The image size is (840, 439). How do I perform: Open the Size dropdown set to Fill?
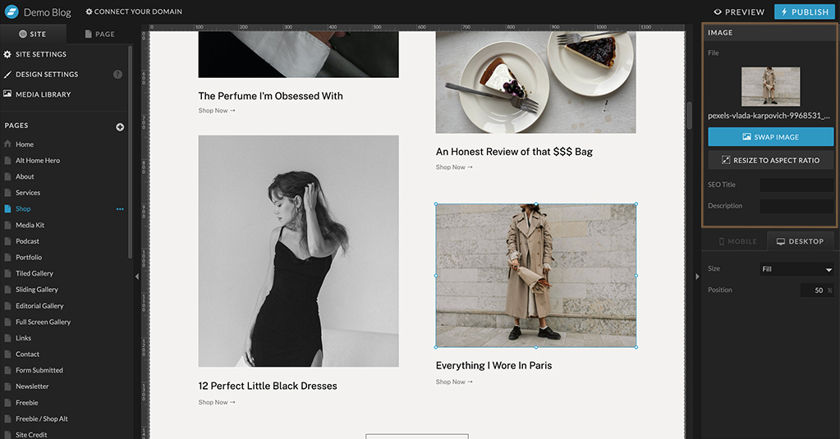(x=796, y=269)
